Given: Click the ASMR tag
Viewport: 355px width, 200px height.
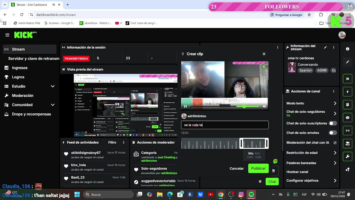Looking at the screenshot, I should 322,71.
